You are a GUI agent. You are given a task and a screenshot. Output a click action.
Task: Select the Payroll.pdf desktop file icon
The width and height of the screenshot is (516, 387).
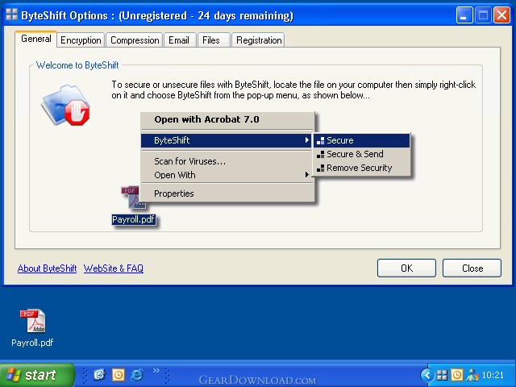click(x=32, y=321)
